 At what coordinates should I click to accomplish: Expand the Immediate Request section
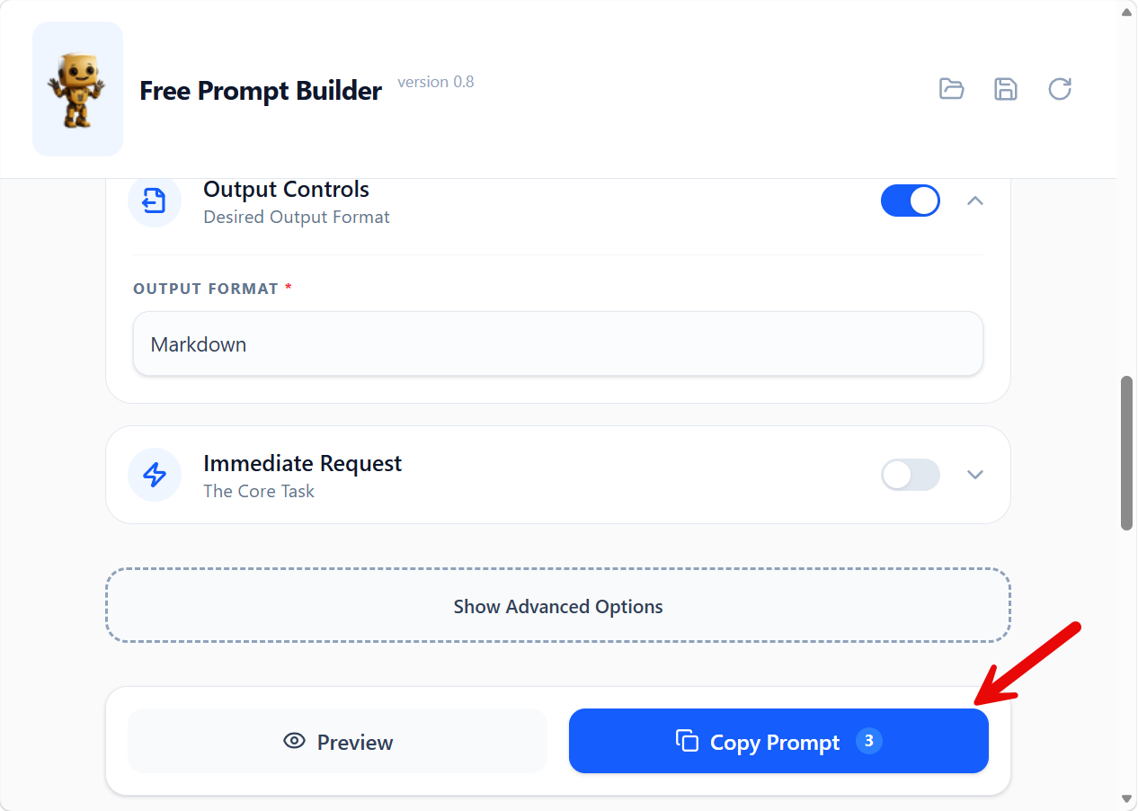click(x=975, y=475)
